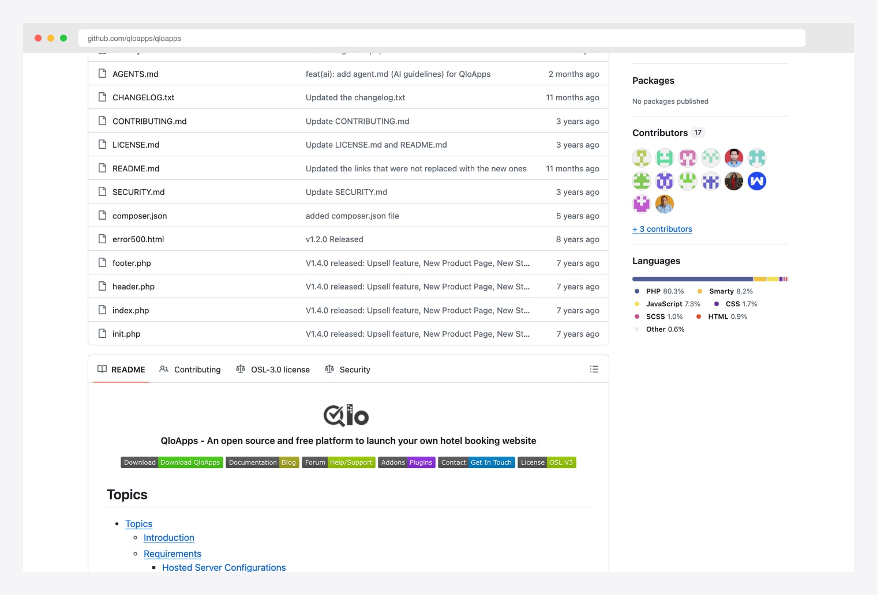This screenshot has height=595, width=877.
Task: Open commit 'Update LICENSE.md and README.md'
Action: (376, 145)
